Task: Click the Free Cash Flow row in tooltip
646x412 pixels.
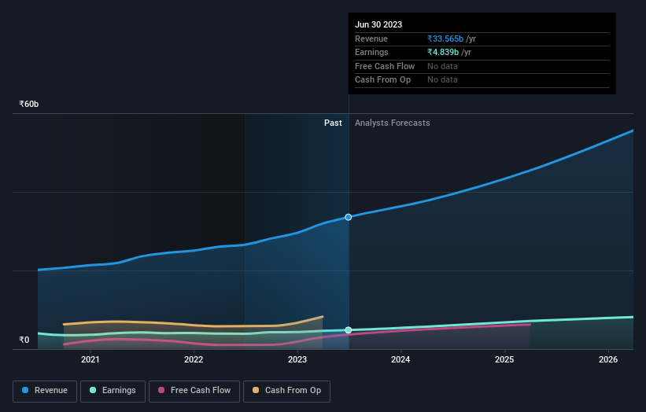Action: 482,66
